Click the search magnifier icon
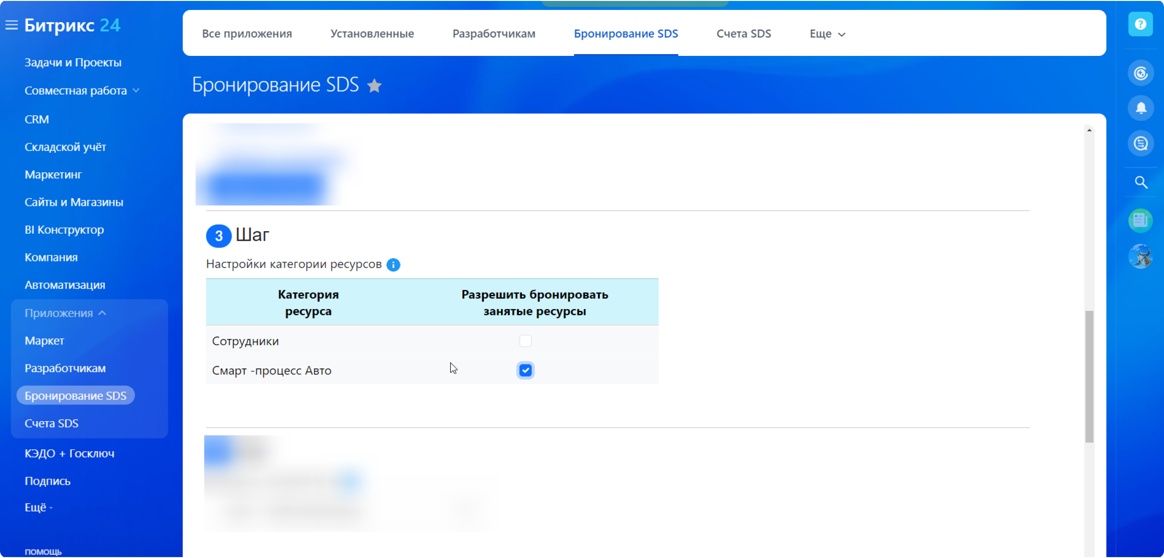The width and height of the screenshot is (1164, 558). click(x=1140, y=182)
